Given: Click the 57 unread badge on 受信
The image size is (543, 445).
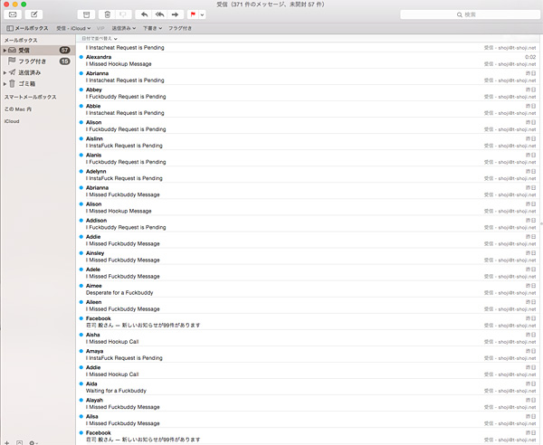Looking at the screenshot, I should [65, 50].
